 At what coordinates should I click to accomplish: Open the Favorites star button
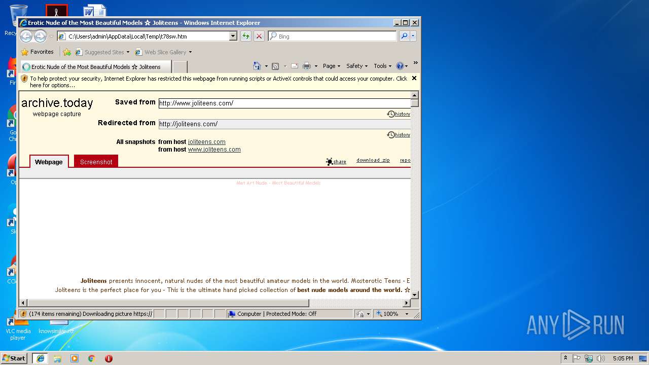[x=37, y=52]
